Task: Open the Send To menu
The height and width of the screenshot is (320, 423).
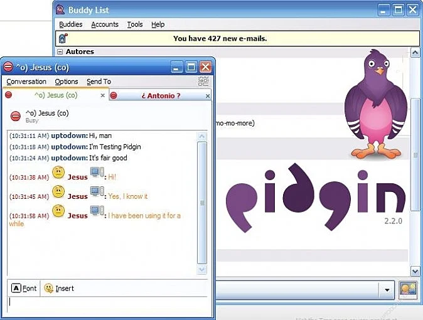Action: point(99,82)
